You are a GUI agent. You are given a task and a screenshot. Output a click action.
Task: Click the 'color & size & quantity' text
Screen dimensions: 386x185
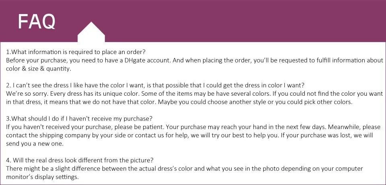click(39, 69)
